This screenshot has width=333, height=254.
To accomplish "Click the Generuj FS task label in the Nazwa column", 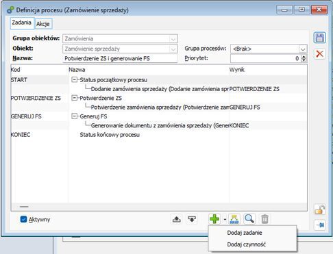I will click(x=93, y=116).
